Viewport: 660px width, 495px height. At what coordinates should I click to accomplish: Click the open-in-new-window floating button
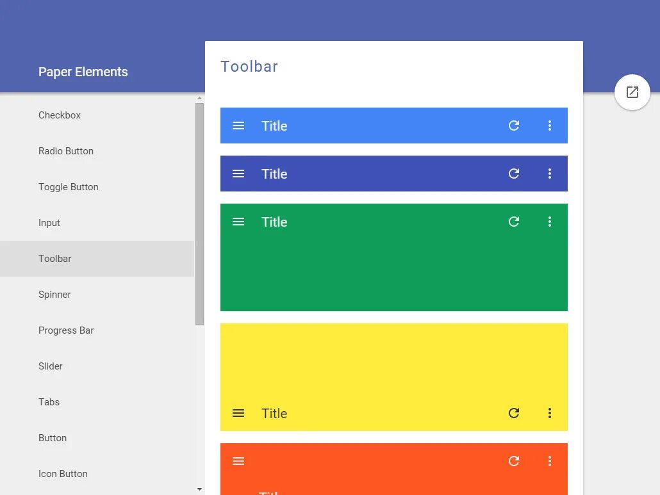pos(632,92)
